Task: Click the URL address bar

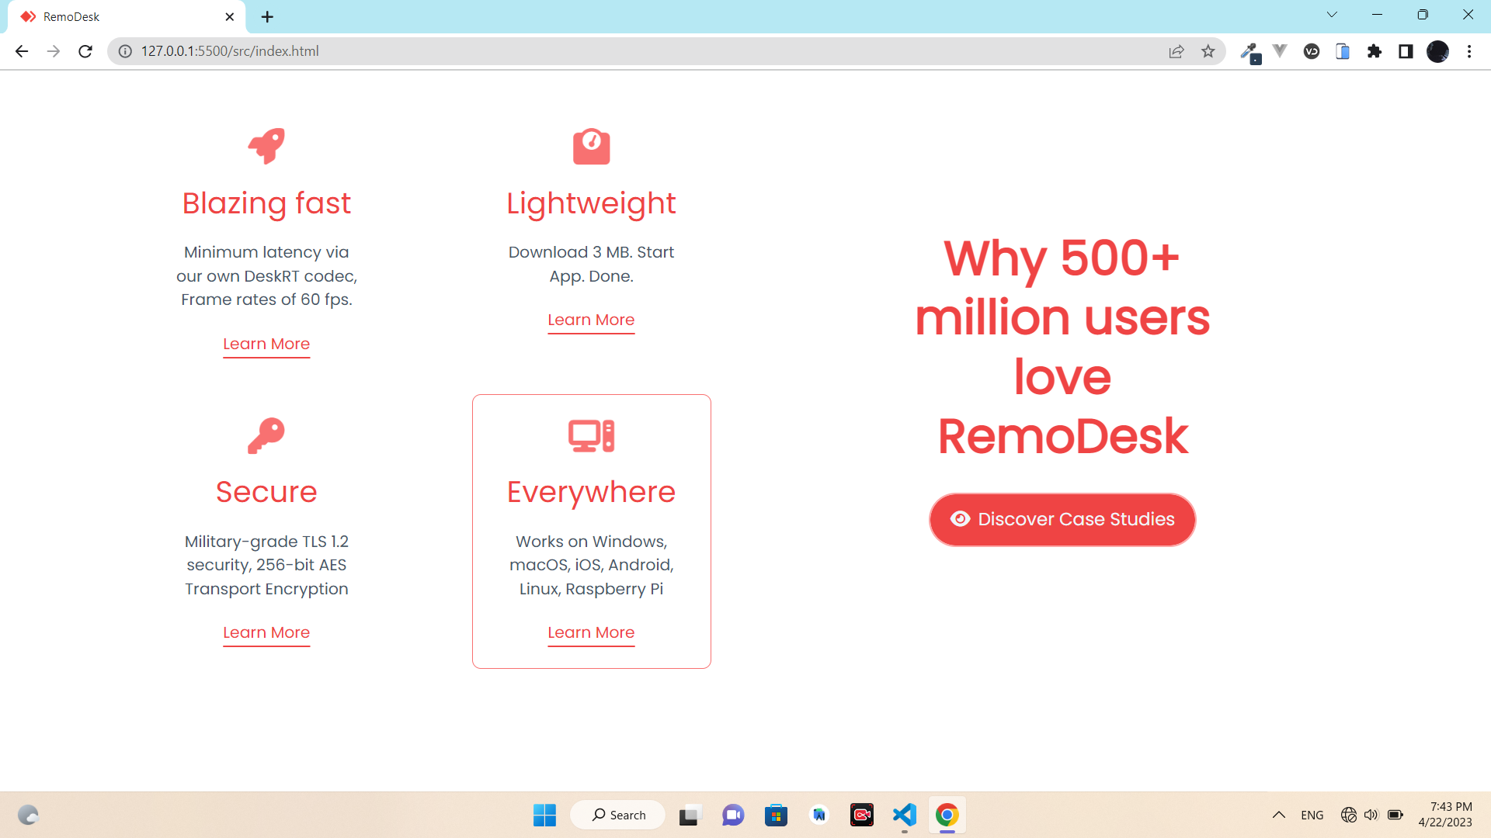Action: point(621,51)
